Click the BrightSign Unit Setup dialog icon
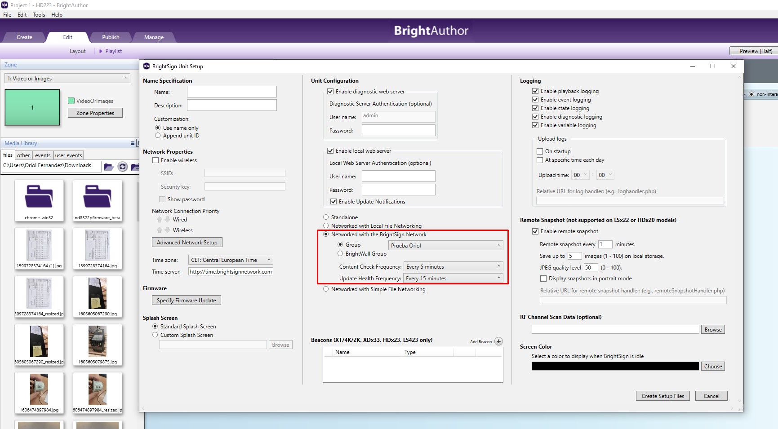This screenshot has height=429, width=778. click(x=147, y=66)
